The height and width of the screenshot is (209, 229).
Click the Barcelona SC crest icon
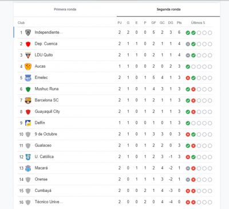coord(28,100)
